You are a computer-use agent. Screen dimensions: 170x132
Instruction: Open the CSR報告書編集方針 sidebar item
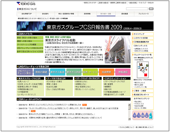[x=143, y=42]
